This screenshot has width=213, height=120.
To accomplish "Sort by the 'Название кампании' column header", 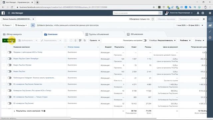I will click(21, 47).
